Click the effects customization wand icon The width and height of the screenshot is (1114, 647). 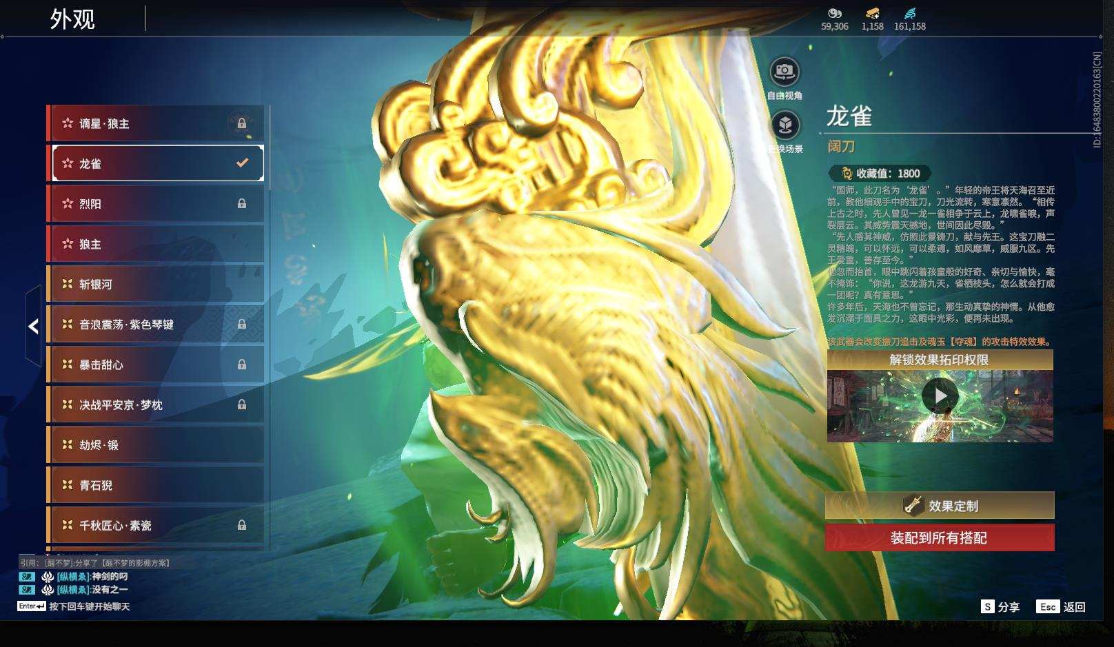913,505
